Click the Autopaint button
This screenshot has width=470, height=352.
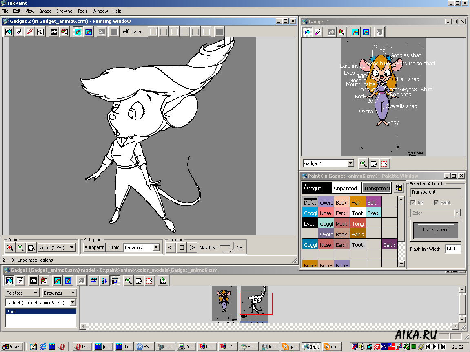pyautogui.click(x=94, y=248)
